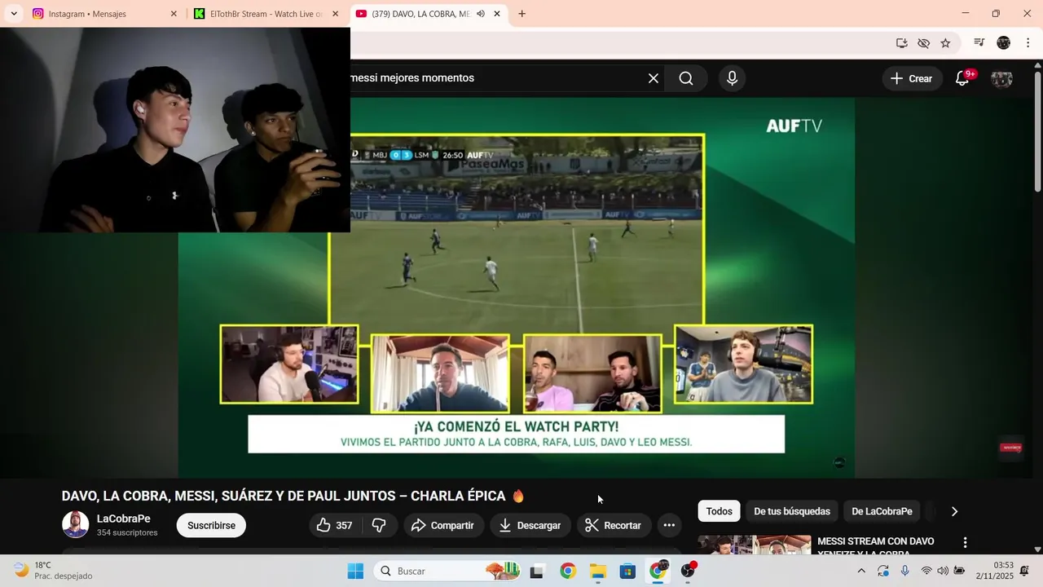This screenshot has width=1043, height=587.
Task: Open the YouTube account avatar menu
Action: (x=1001, y=78)
